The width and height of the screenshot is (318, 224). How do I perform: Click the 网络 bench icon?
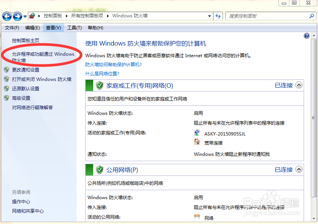pyautogui.click(x=197, y=217)
